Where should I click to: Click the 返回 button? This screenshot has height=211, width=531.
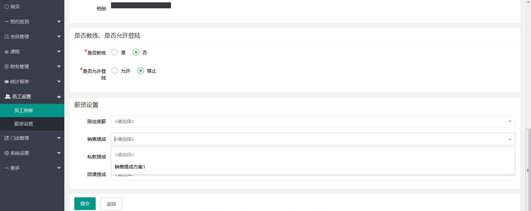[111, 204]
